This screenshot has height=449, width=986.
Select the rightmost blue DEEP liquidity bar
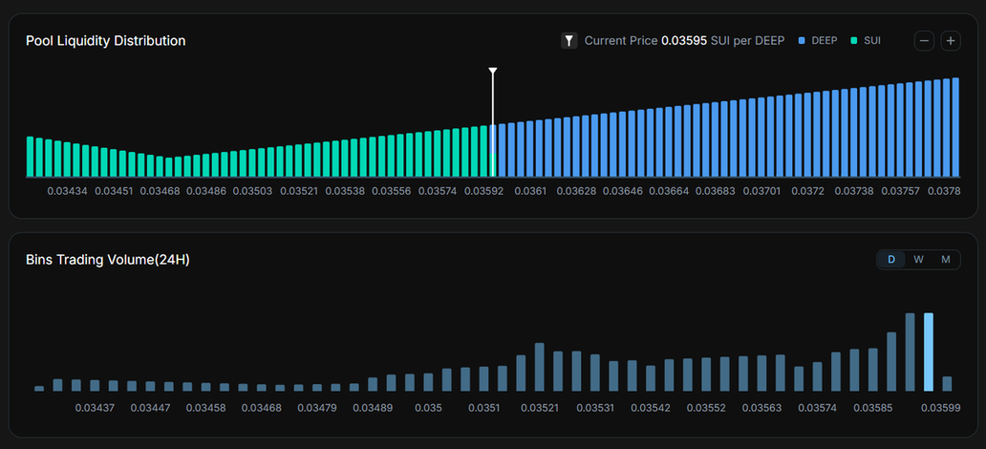(x=954, y=127)
